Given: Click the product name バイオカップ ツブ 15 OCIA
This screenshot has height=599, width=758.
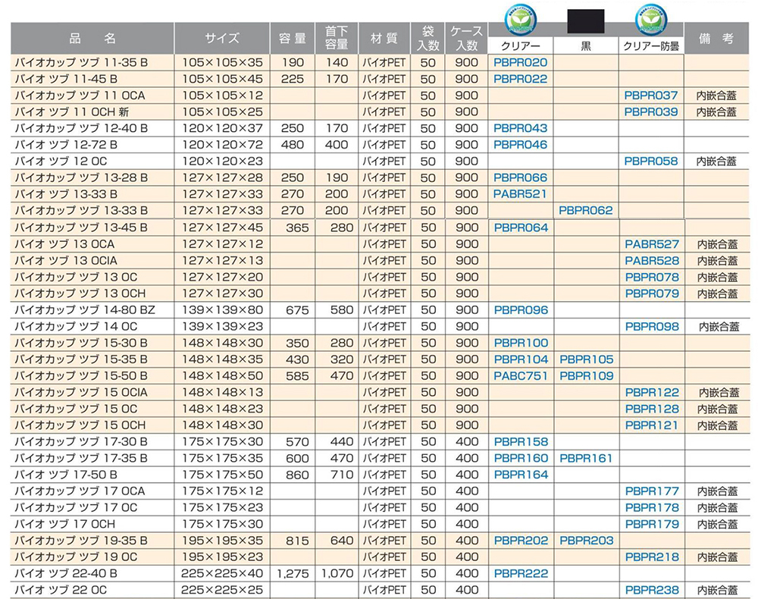Looking at the screenshot, I should point(81,392).
